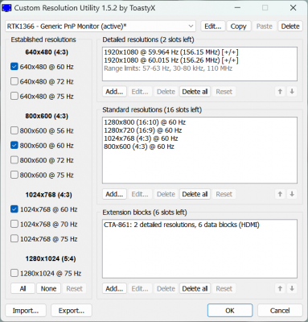Click up arrow in Standard resolutions section
308x322 pixels.
[280, 194]
